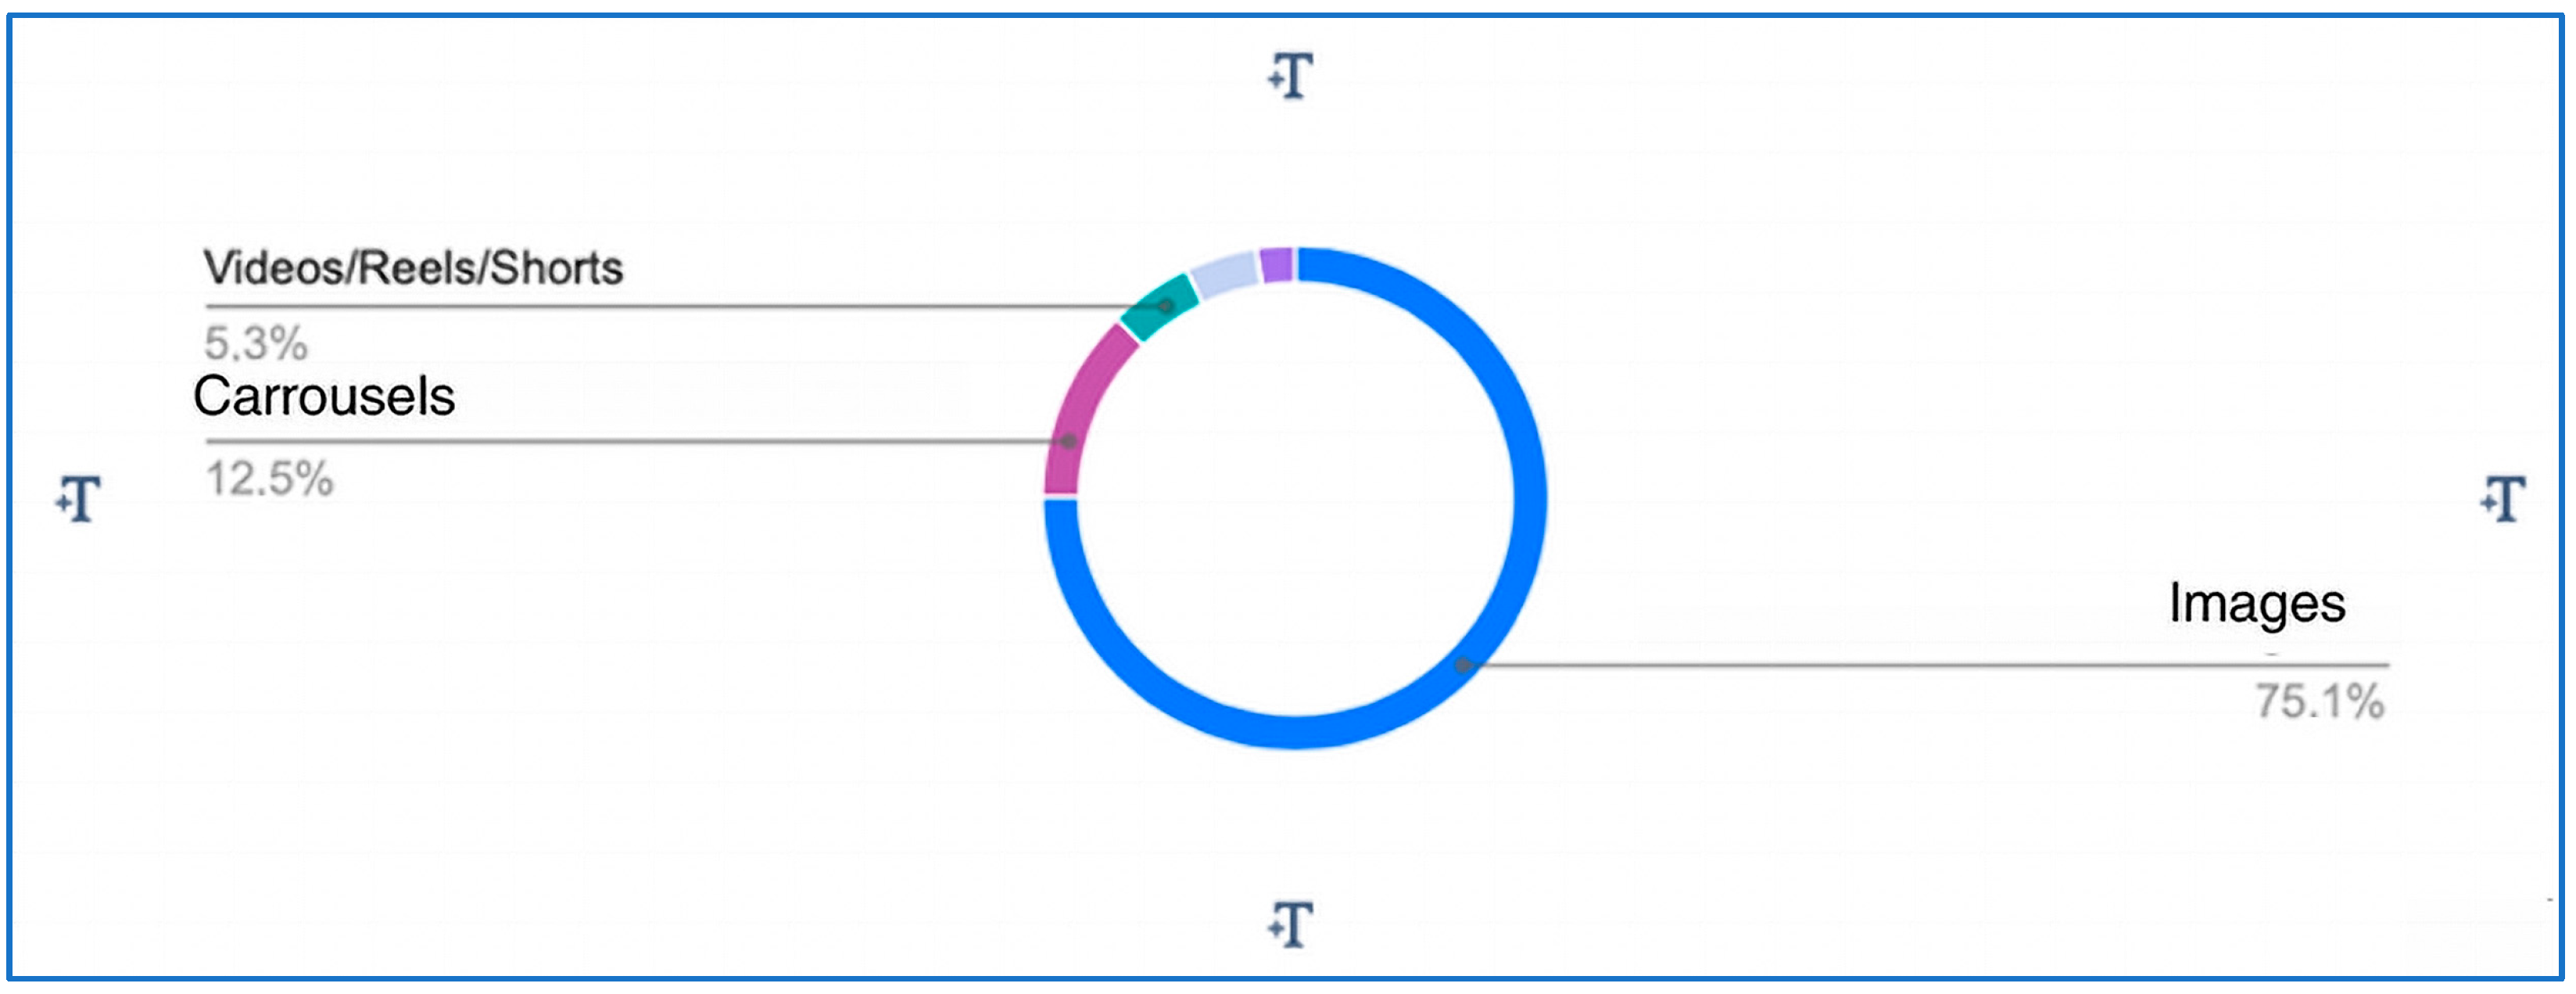Click the Carrousels label text
The image size is (2576, 994).
click(324, 396)
